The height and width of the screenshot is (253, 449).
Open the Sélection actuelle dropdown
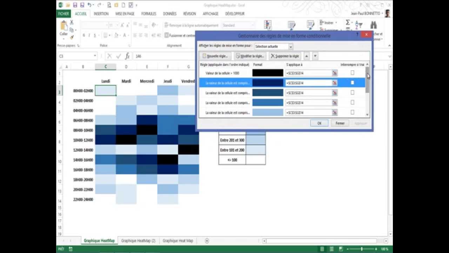point(290,46)
